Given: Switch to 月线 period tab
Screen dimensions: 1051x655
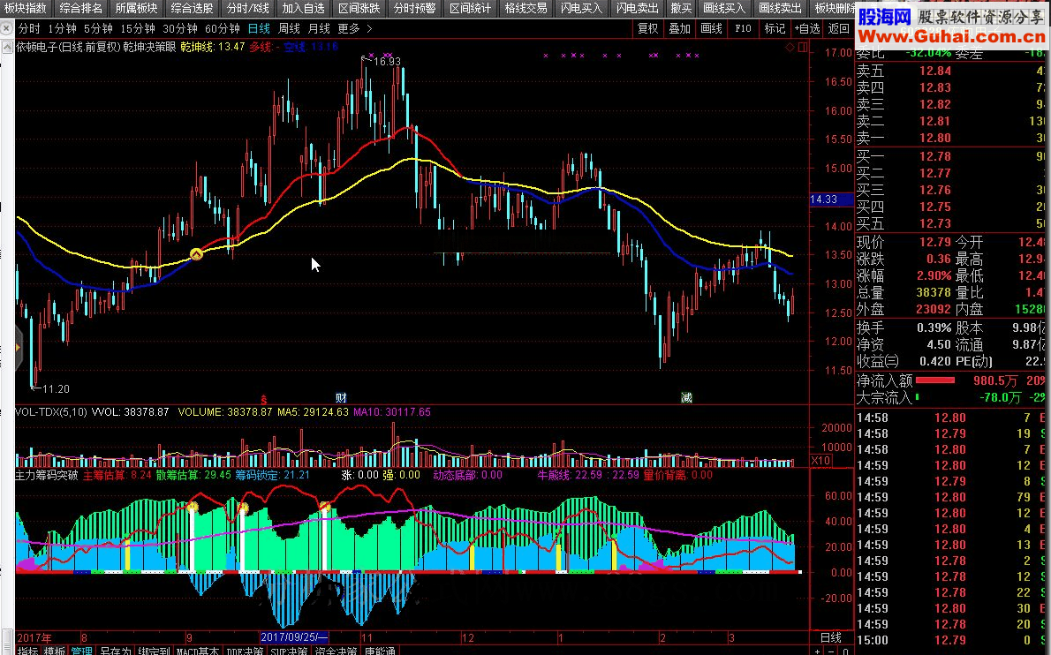Looking at the screenshot, I should click(319, 29).
